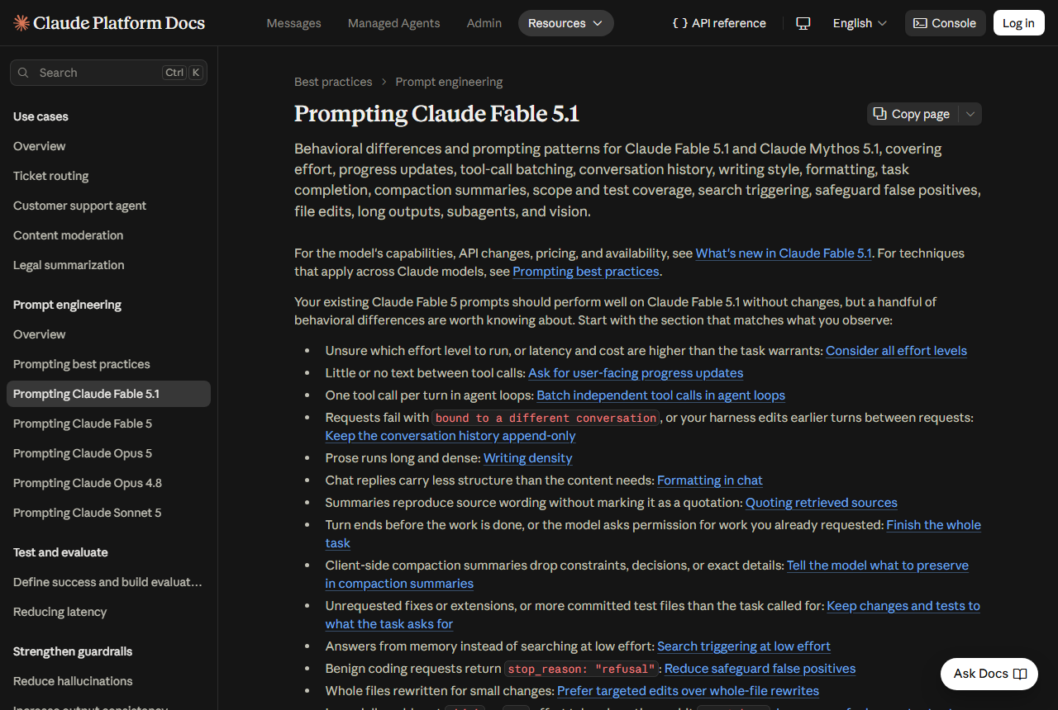Go to Best practices breadcrumb
The image size is (1058, 710).
tap(333, 82)
